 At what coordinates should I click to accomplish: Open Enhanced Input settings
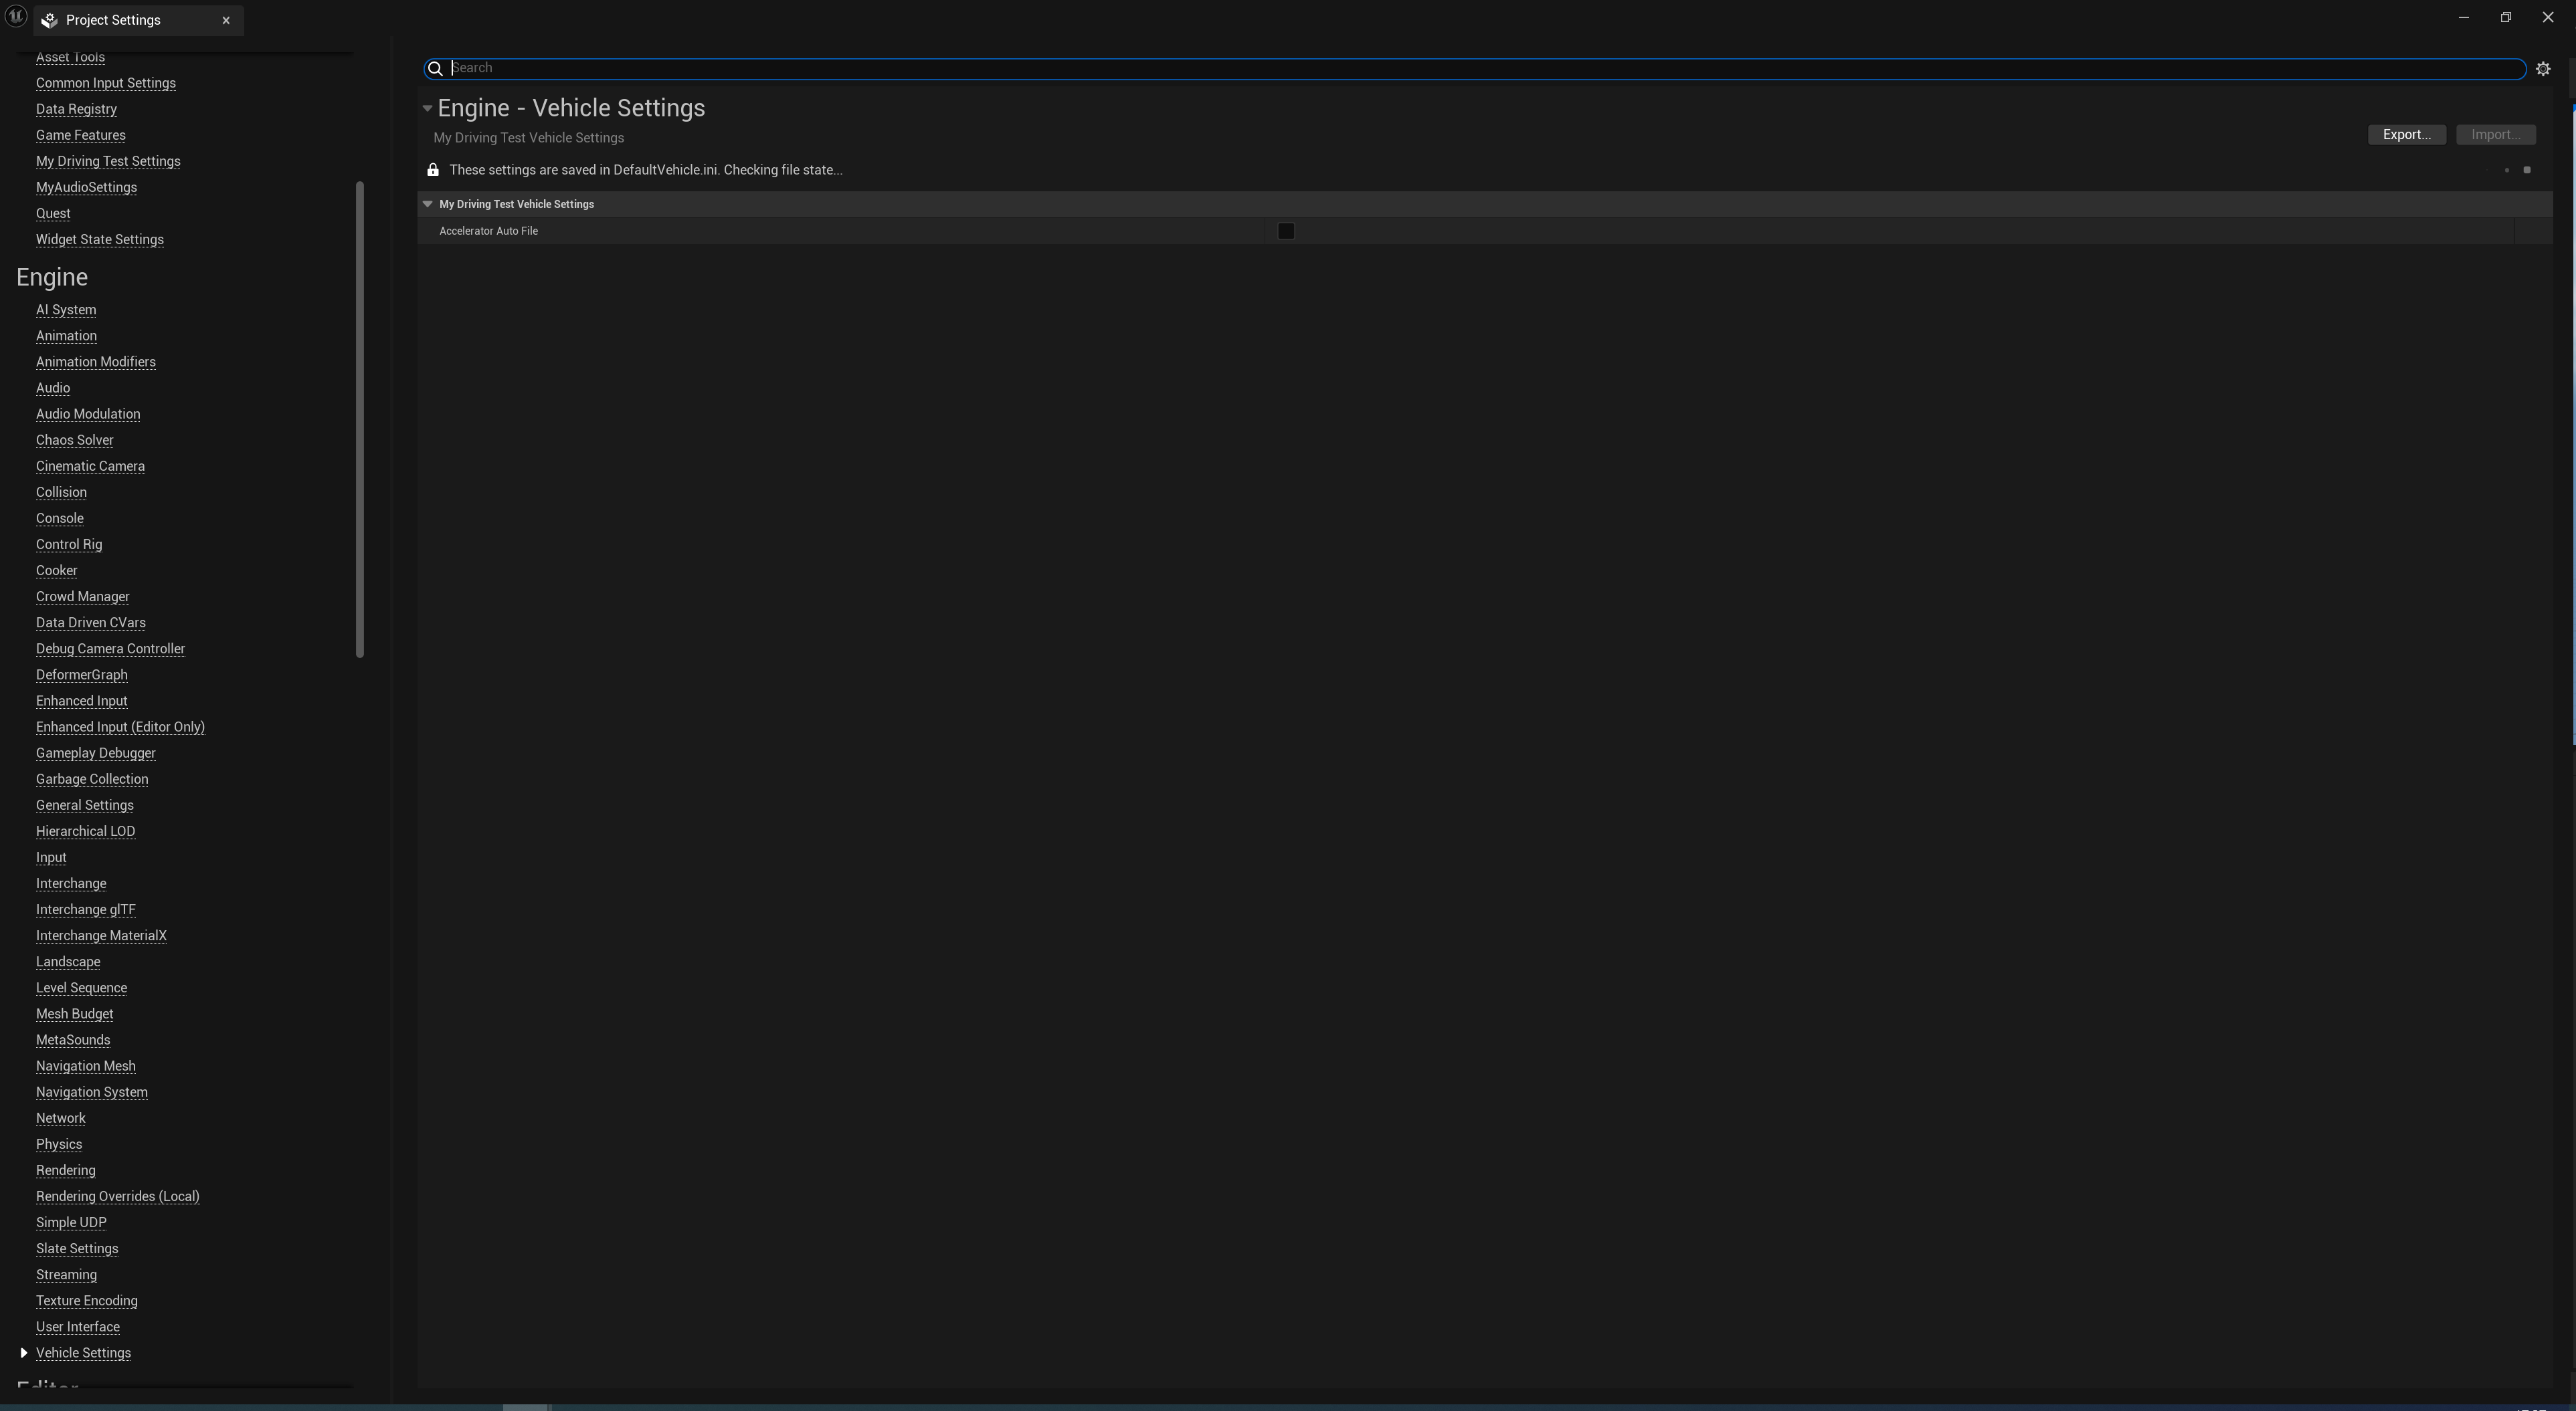81,701
